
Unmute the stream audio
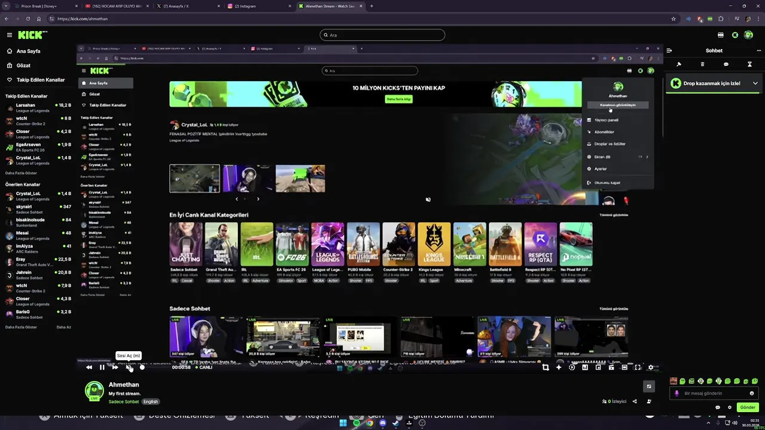tap(128, 367)
